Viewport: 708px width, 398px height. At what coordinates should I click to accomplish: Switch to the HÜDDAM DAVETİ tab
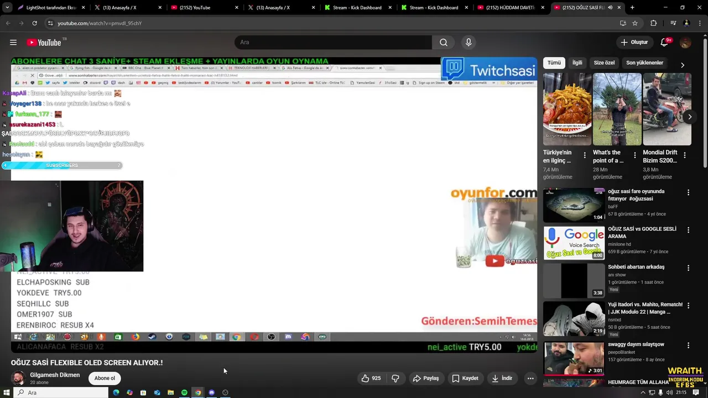(510, 8)
